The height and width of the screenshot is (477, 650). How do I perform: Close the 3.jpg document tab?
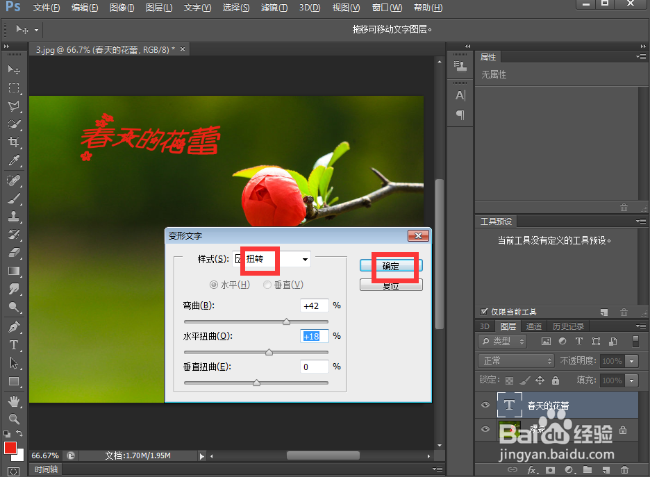point(183,49)
